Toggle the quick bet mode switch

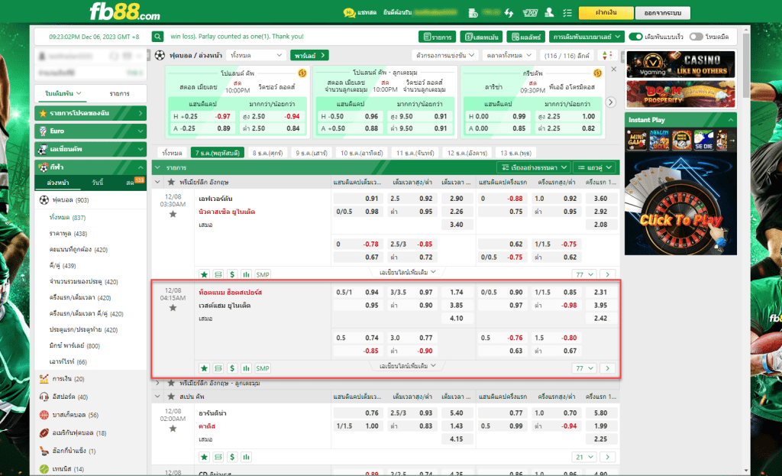click(635, 36)
